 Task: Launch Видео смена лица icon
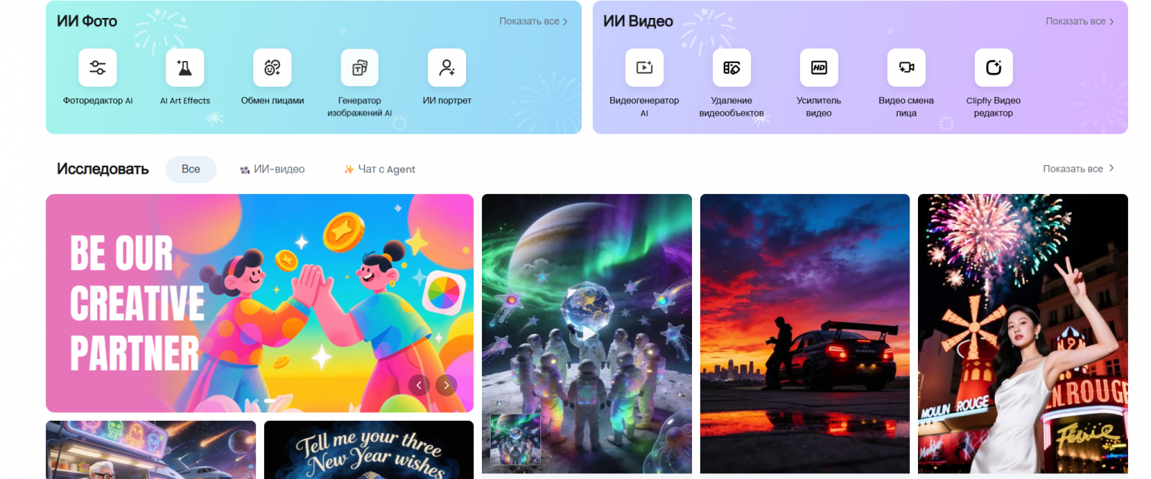906,68
